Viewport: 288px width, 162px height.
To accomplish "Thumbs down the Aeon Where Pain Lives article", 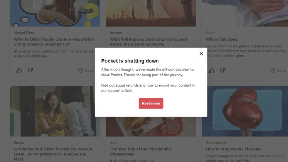I will click(223, 70).
